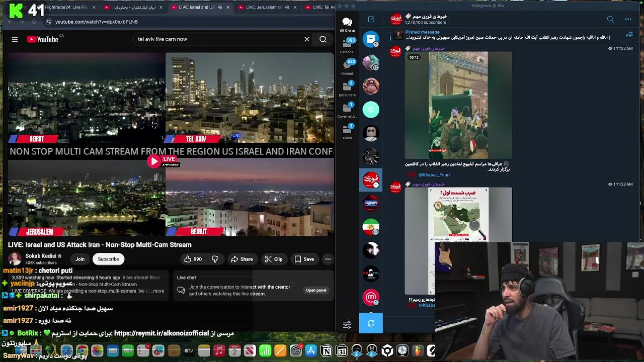Like the video with 990 likes
Image resolution: width=644 pixels, height=362 pixels.
(193, 259)
